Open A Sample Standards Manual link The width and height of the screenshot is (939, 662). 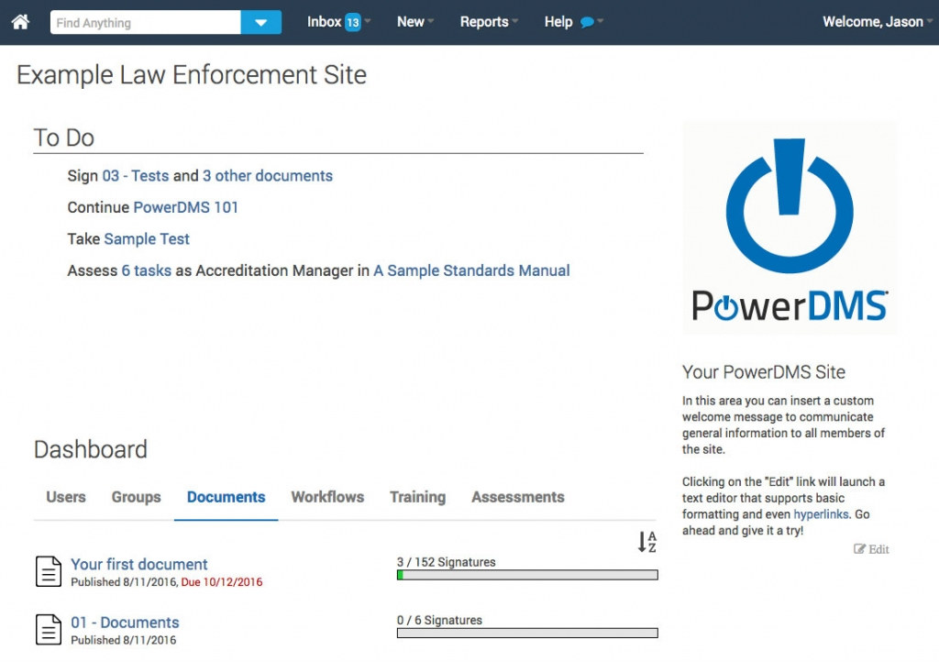pyautogui.click(x=471, y=270)
